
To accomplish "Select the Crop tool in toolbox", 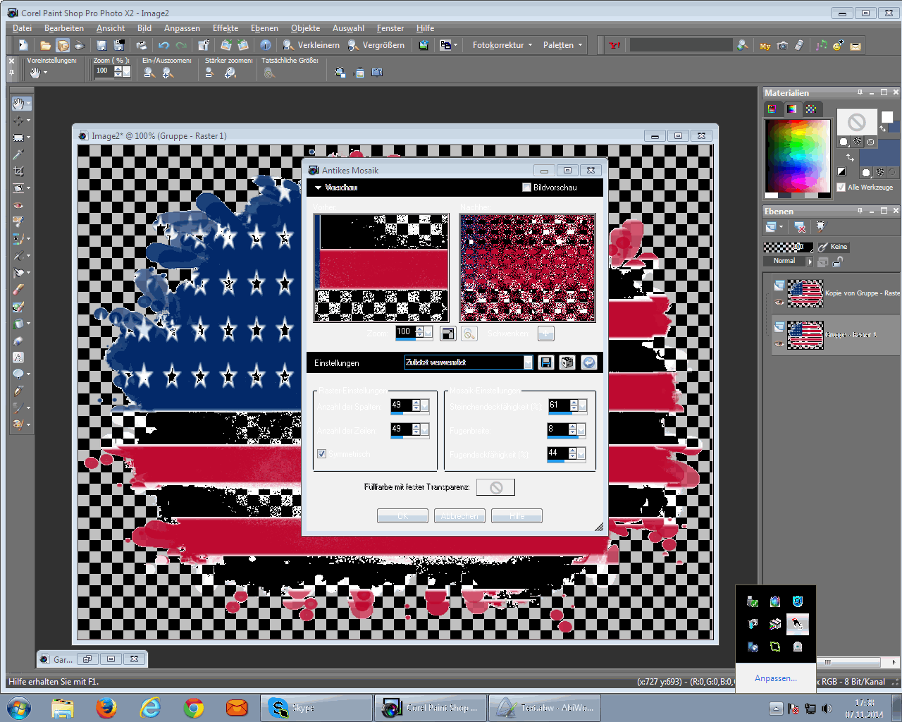I will pos(18,171).
